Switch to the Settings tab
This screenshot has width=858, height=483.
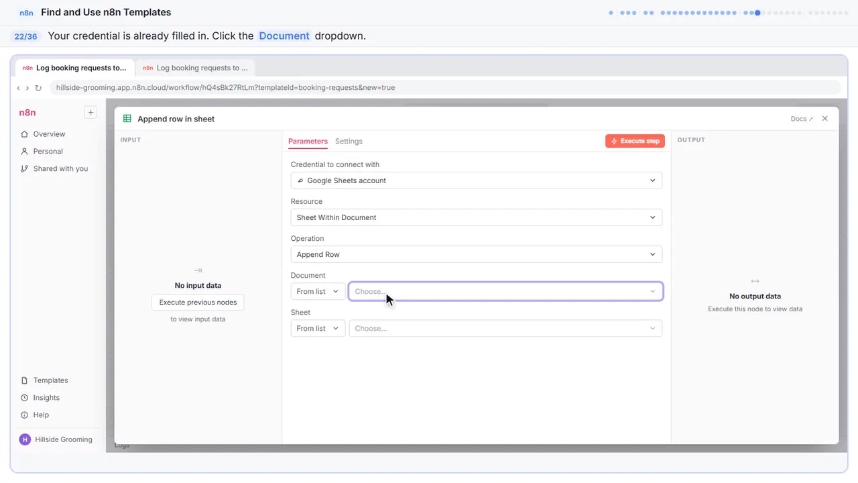(349, 142)
